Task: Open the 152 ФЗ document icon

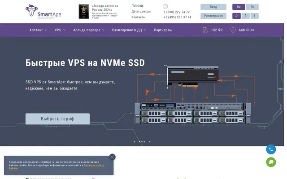Action: [x=205, y=30]
